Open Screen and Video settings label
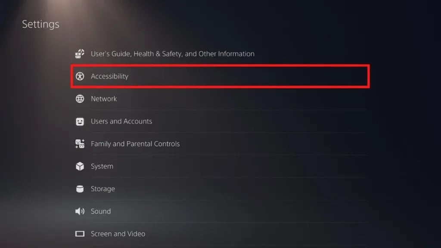The height and width of the screenshot is (248, 441). [x=118, y=234]
